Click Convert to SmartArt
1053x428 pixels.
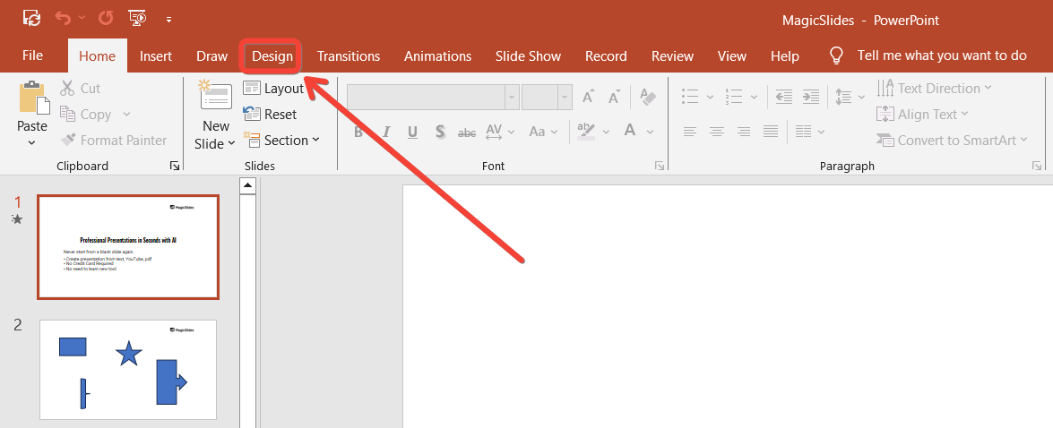(953, 141)
